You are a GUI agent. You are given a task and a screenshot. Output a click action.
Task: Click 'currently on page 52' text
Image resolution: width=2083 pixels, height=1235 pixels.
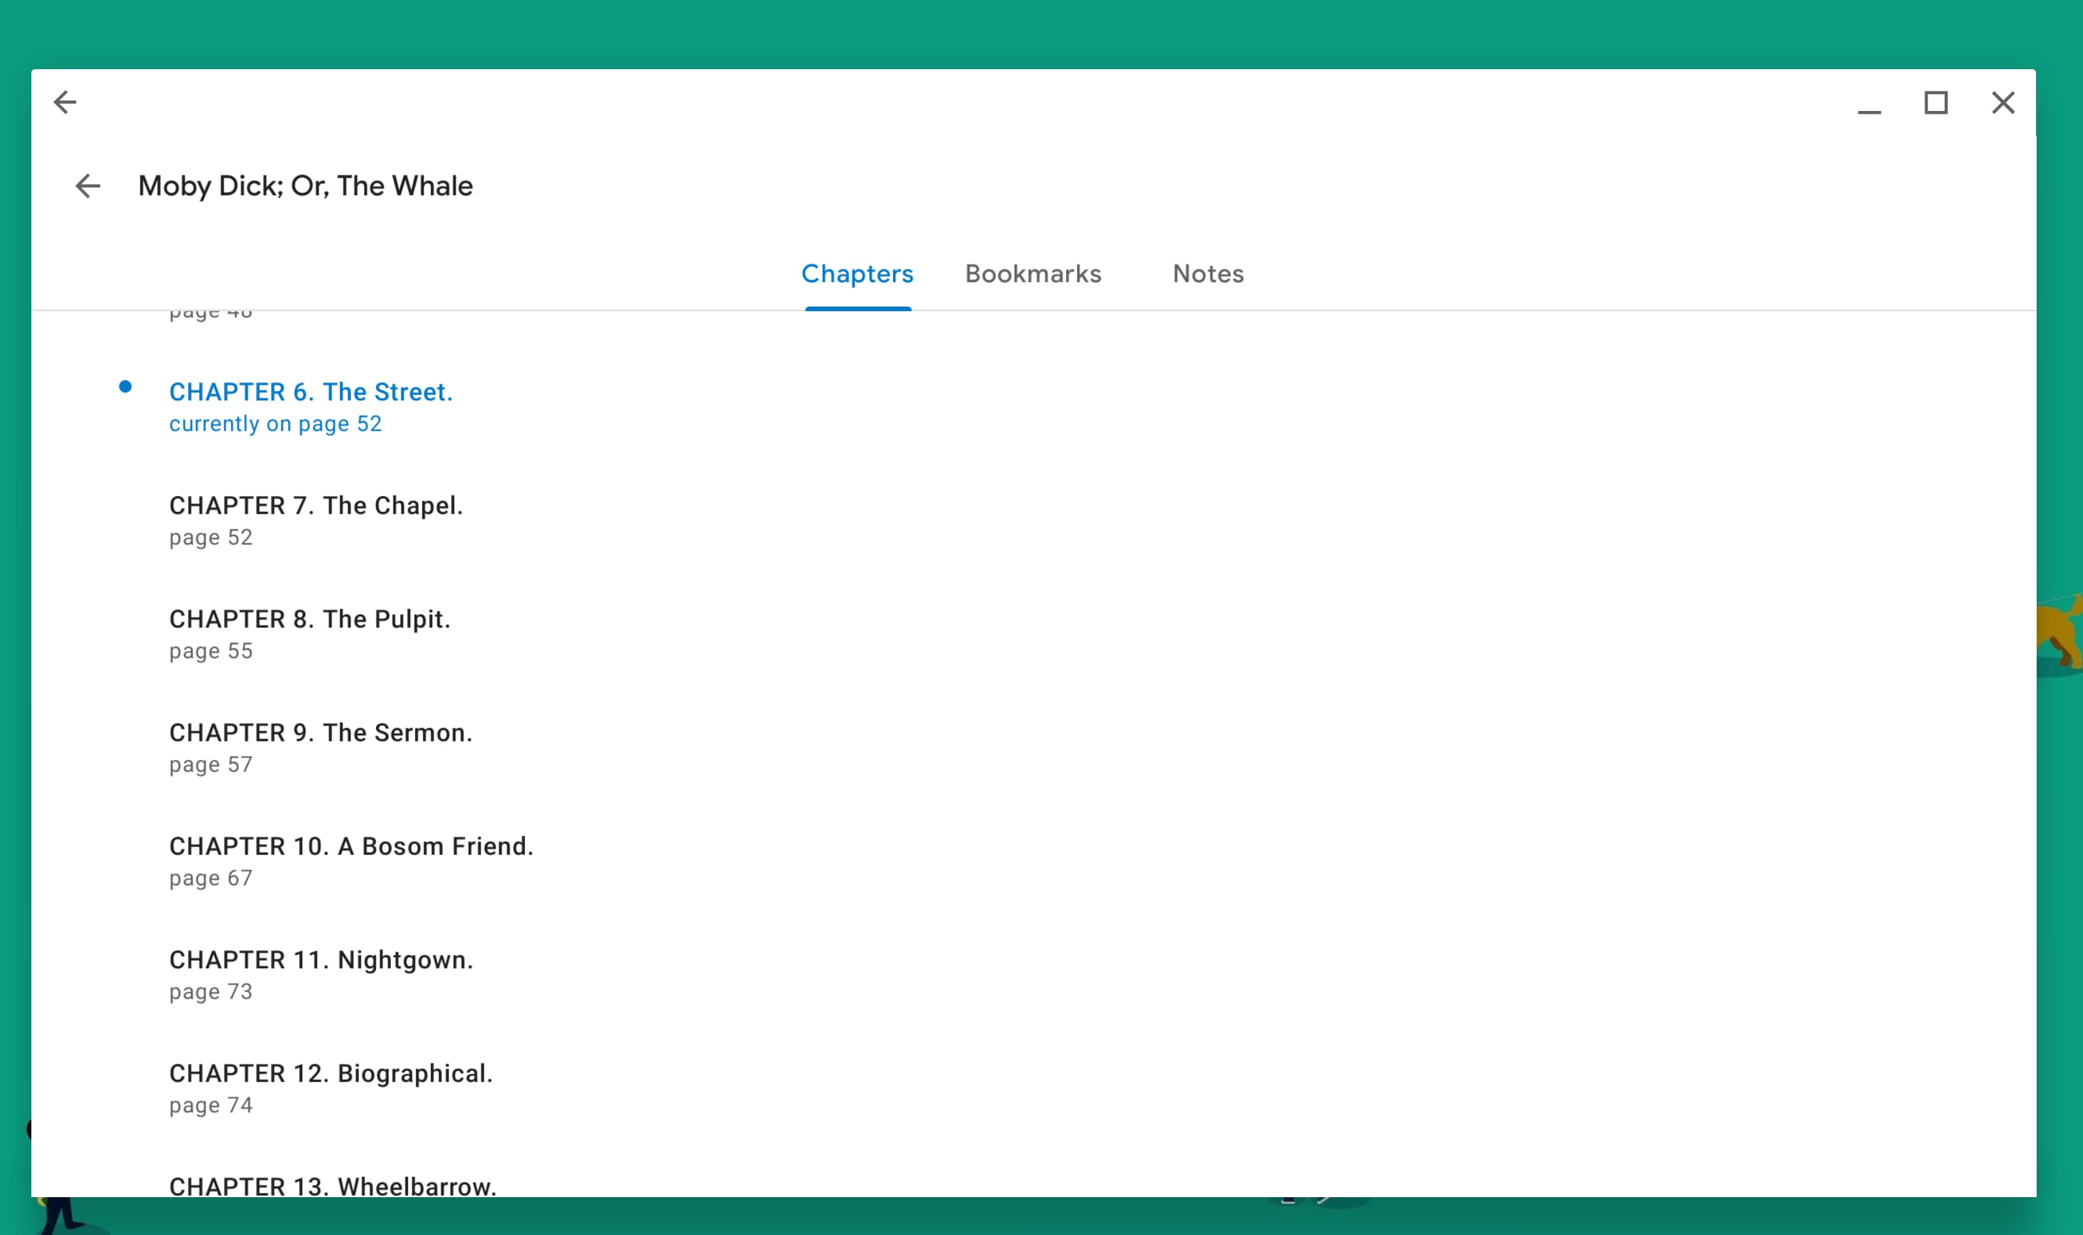275,424
